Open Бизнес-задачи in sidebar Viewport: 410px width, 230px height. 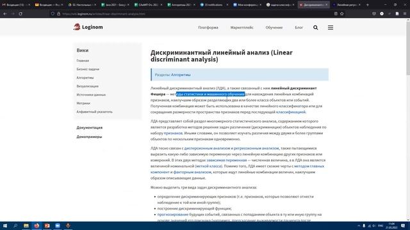pyautogui.click(x=88, y=69)
